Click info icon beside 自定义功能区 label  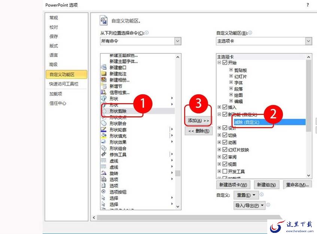coord(250,33)
